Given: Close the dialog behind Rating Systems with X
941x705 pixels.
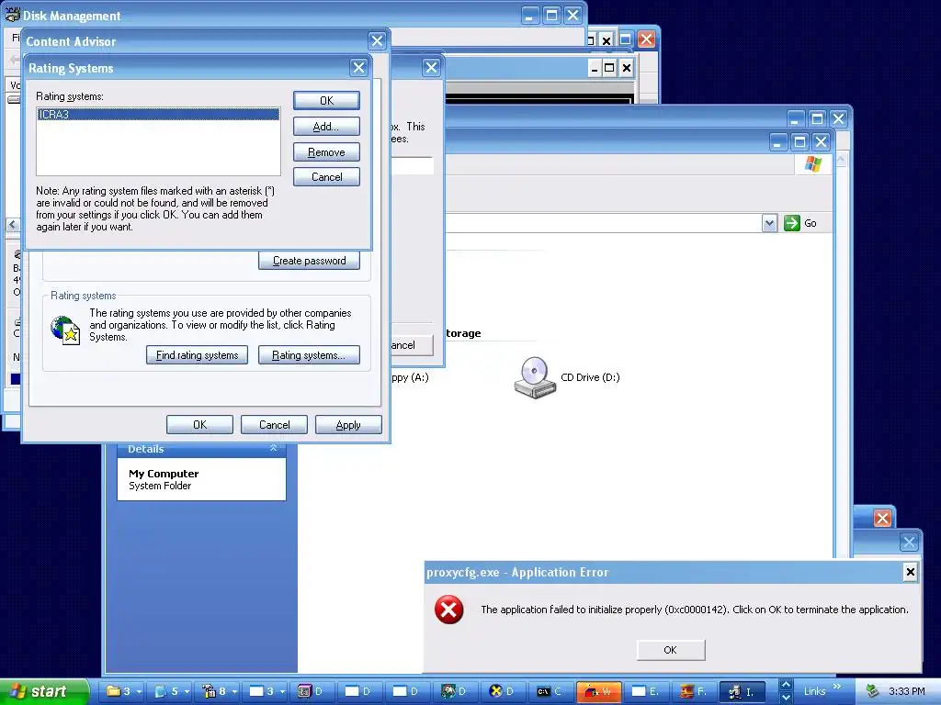Looking at the screenshot, I should pos(431,67).
